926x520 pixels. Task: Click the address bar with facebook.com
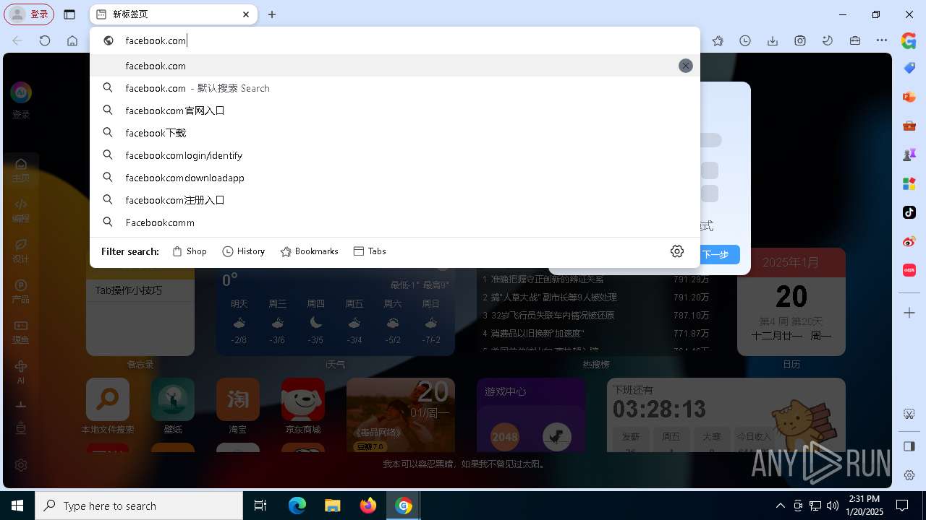[x=395, y=40]
